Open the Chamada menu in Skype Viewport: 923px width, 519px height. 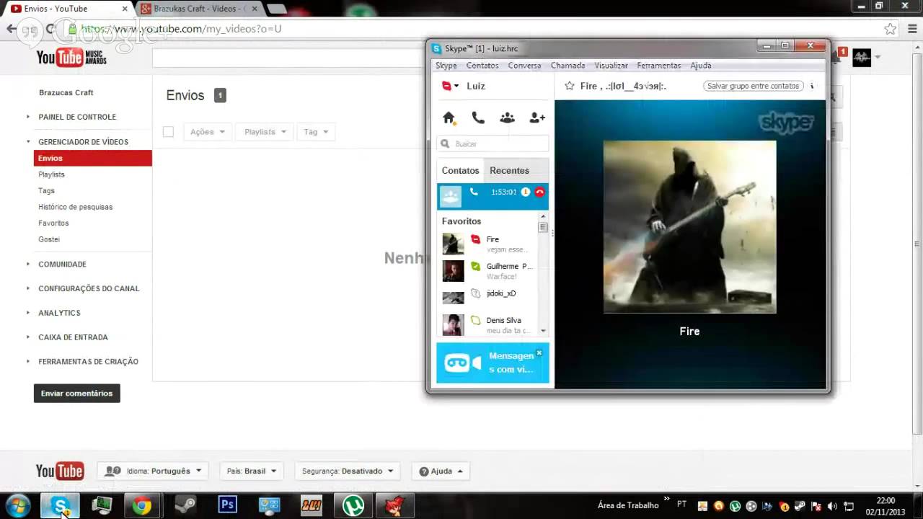pyautogui.click(x=568, y=66)
